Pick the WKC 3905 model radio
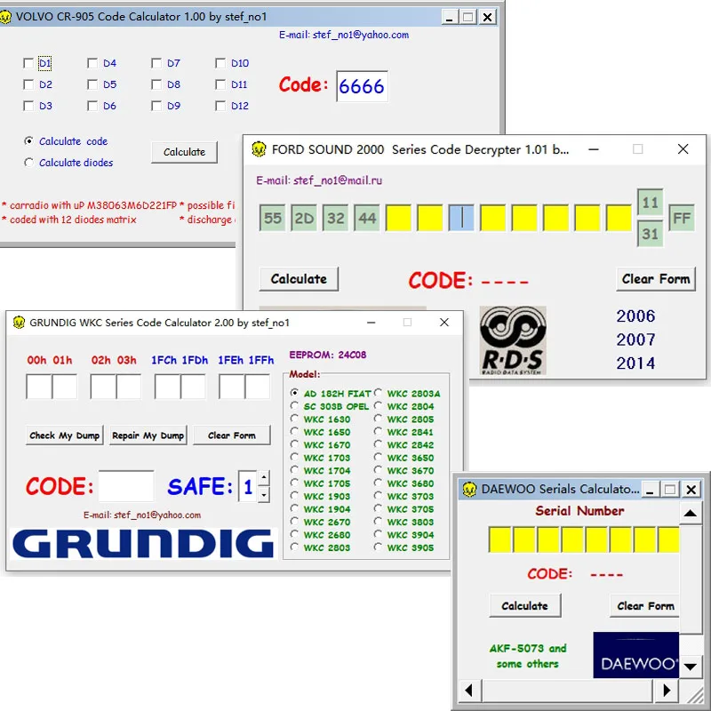The image size is (711, 711). 379,547
